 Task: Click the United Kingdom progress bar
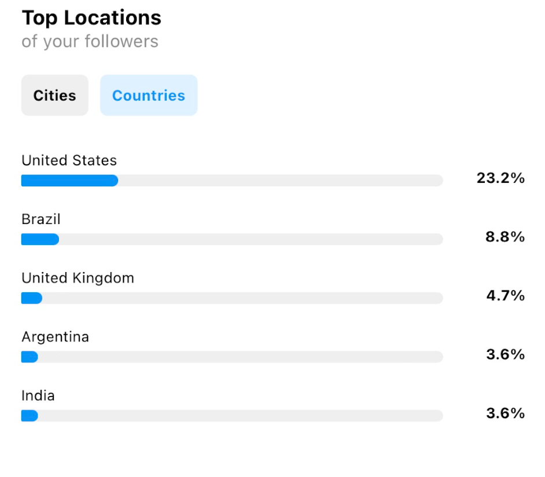232,298
